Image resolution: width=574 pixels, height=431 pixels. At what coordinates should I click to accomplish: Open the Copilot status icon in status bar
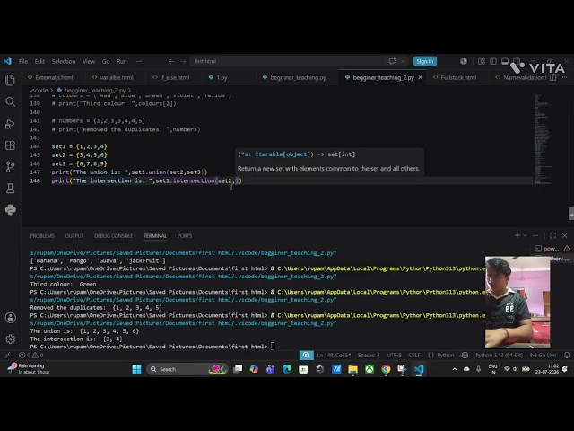465,355
